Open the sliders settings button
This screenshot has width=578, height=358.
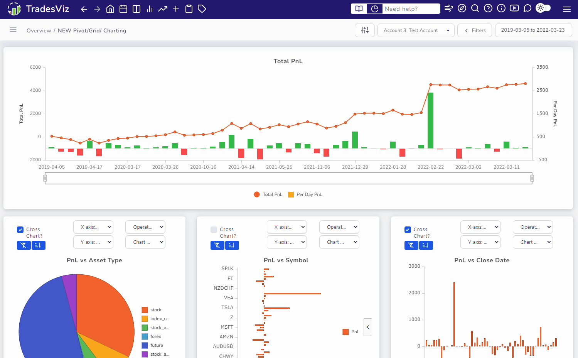(365, 30)
